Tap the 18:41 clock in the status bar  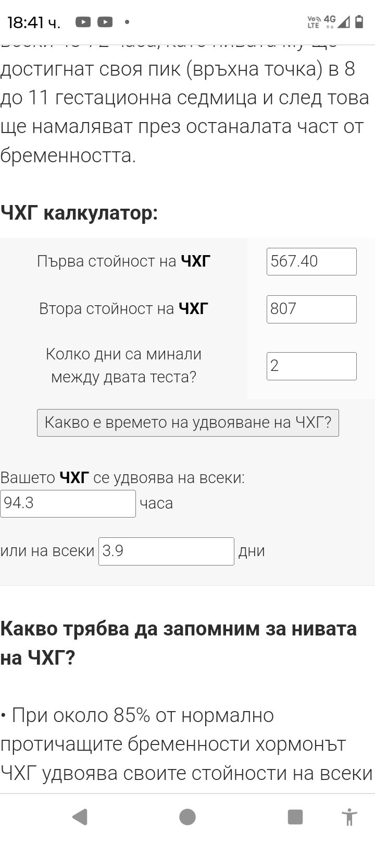pos(34,22)
